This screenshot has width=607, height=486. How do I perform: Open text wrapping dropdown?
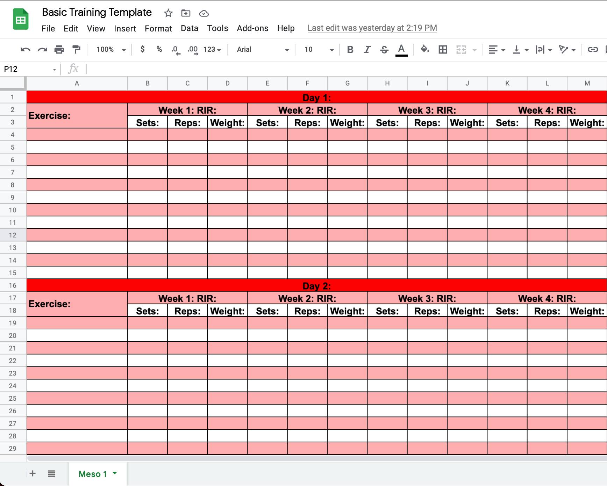point(544,50)
